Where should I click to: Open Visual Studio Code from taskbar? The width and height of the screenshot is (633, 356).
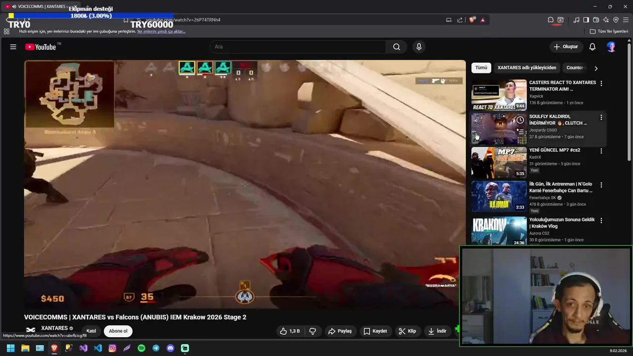[x=98, y=348]
